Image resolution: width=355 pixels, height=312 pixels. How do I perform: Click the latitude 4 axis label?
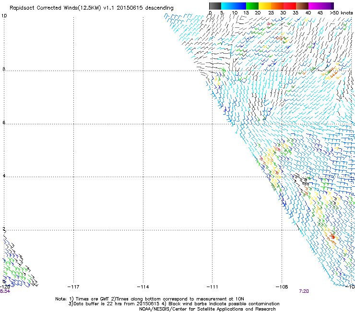coord(4,175)
